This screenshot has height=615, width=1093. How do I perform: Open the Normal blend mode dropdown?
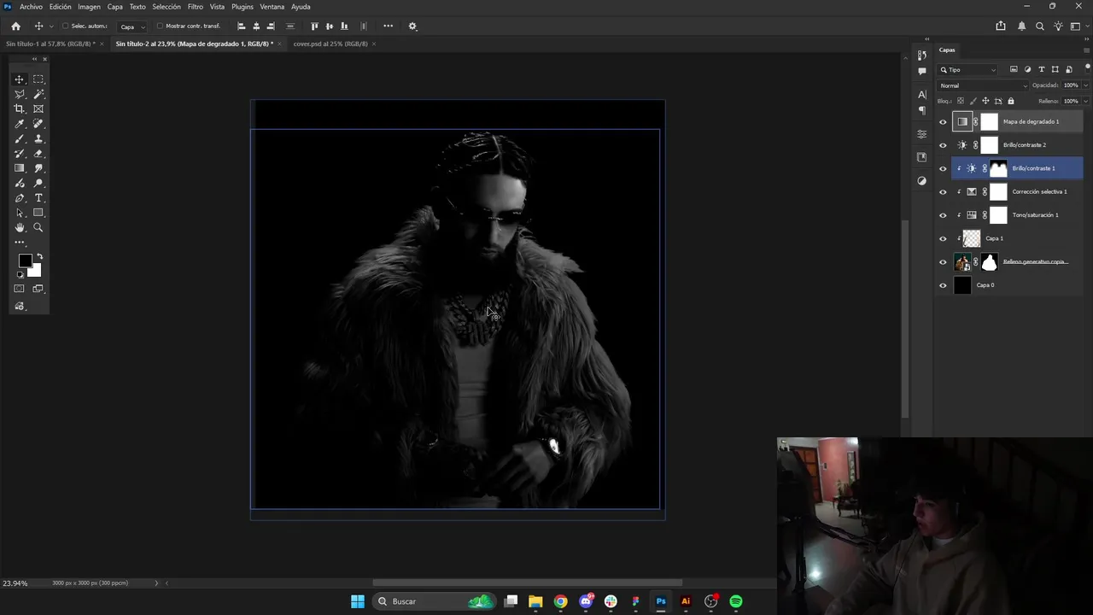click(983, 85)
